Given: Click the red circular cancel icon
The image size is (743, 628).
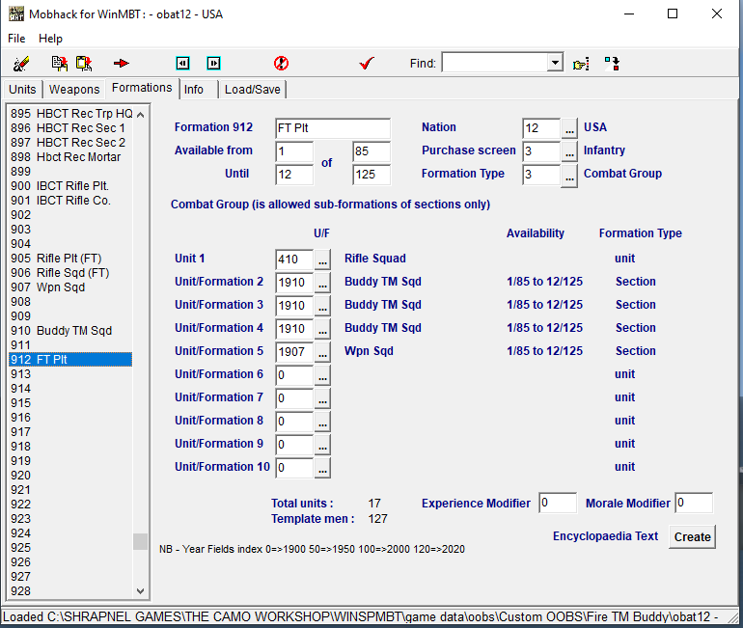Looking at the screenshot, I should pos(281,64).
